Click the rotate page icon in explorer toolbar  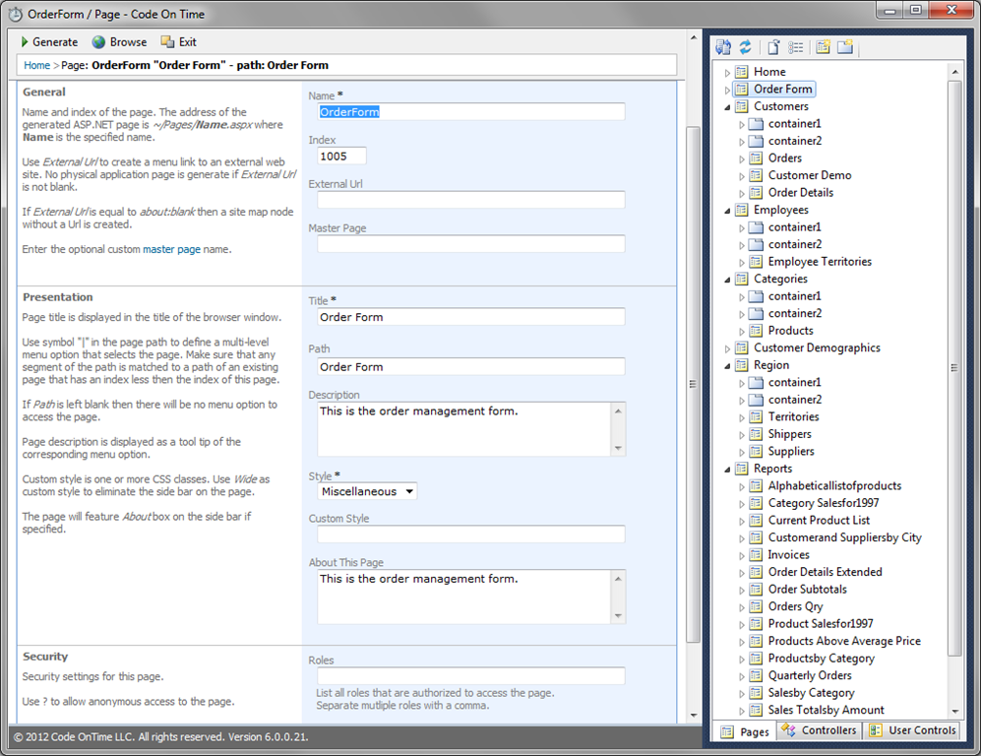click(774, 47)
